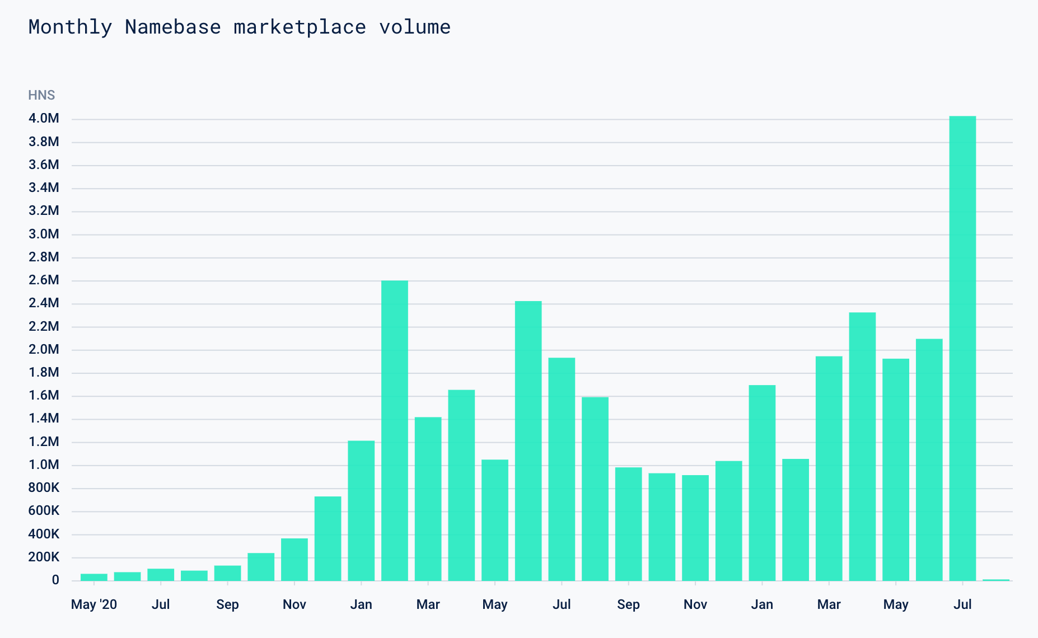This screenshot has width=1038, height=638.
Task: Select the 1.6M axis value
Action: [44, 395]
